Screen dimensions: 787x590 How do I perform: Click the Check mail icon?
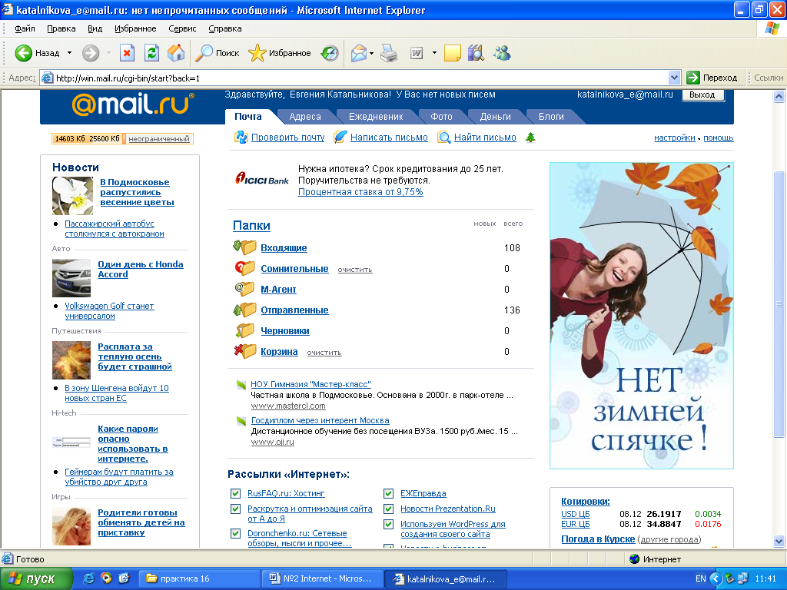coord(241,137)
